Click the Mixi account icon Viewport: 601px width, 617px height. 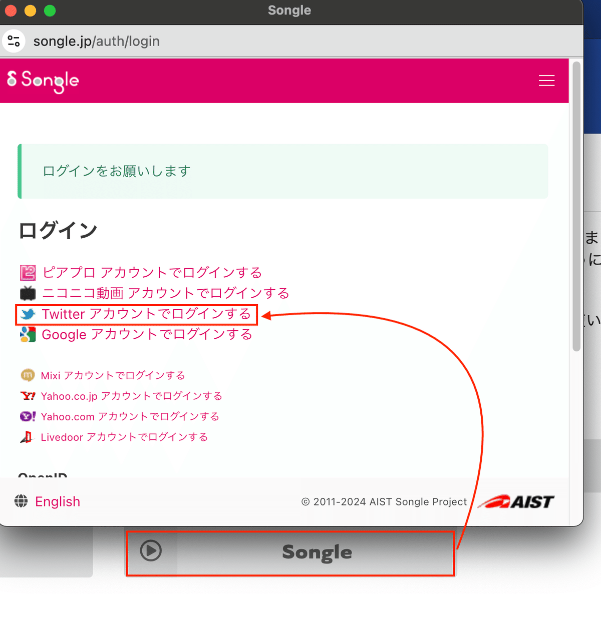coord(28,375)
